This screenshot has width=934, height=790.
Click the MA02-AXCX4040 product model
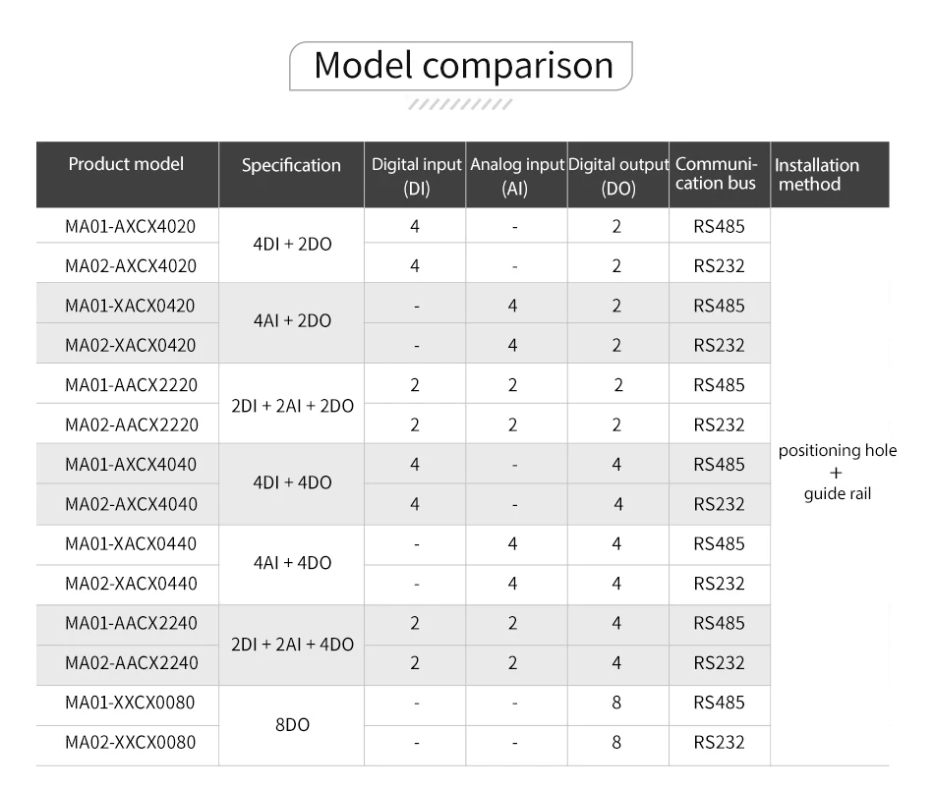coord(131,504)
